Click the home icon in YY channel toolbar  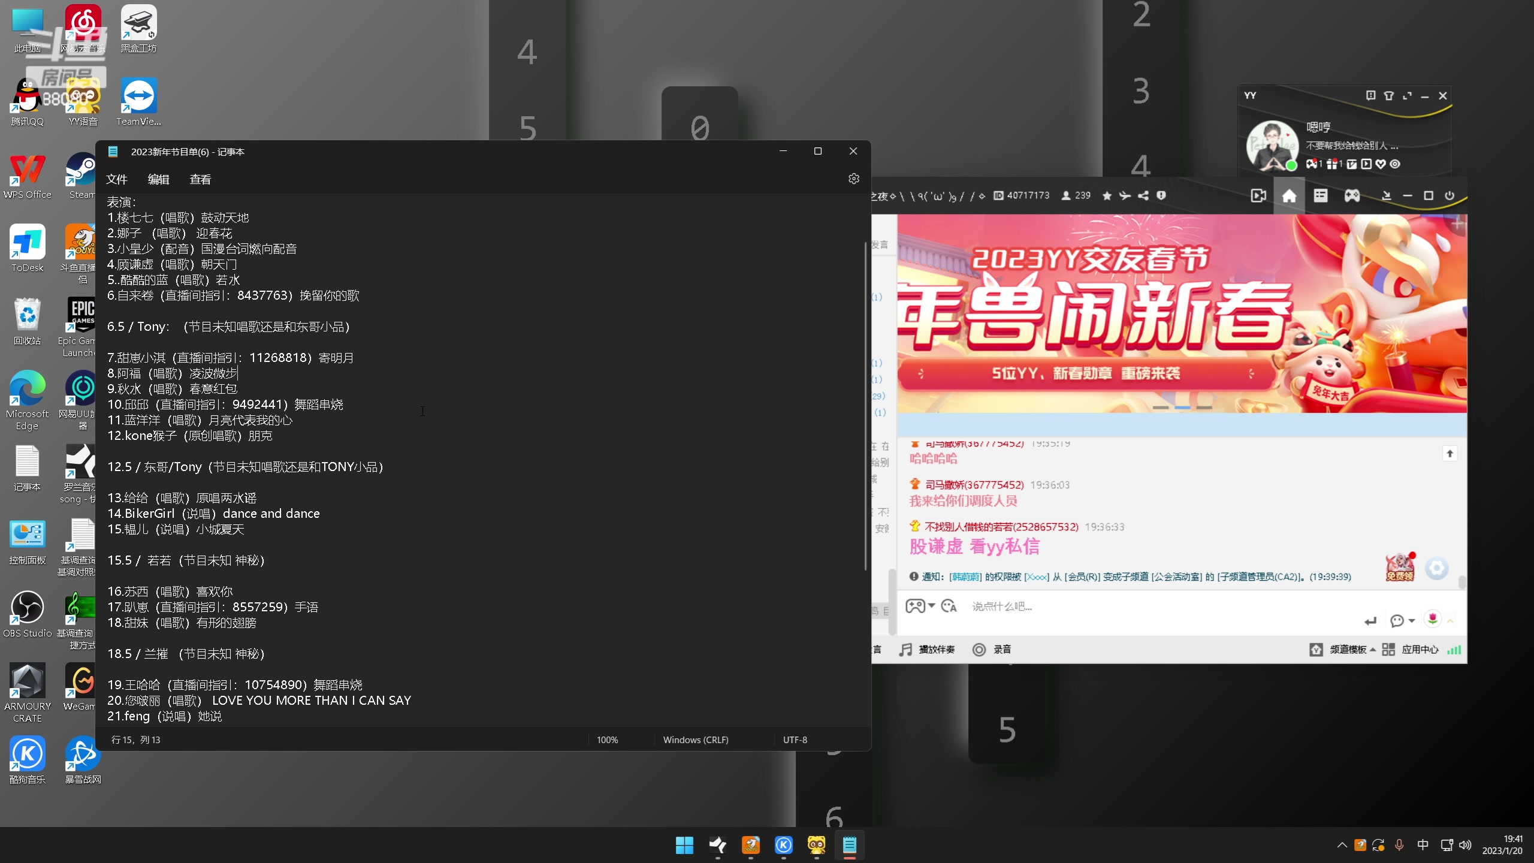(1290, 195)
